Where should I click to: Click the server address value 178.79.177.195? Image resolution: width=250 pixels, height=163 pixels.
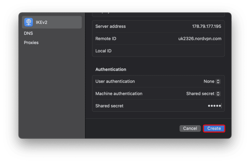pyautogui.click(x=206, y=26)
